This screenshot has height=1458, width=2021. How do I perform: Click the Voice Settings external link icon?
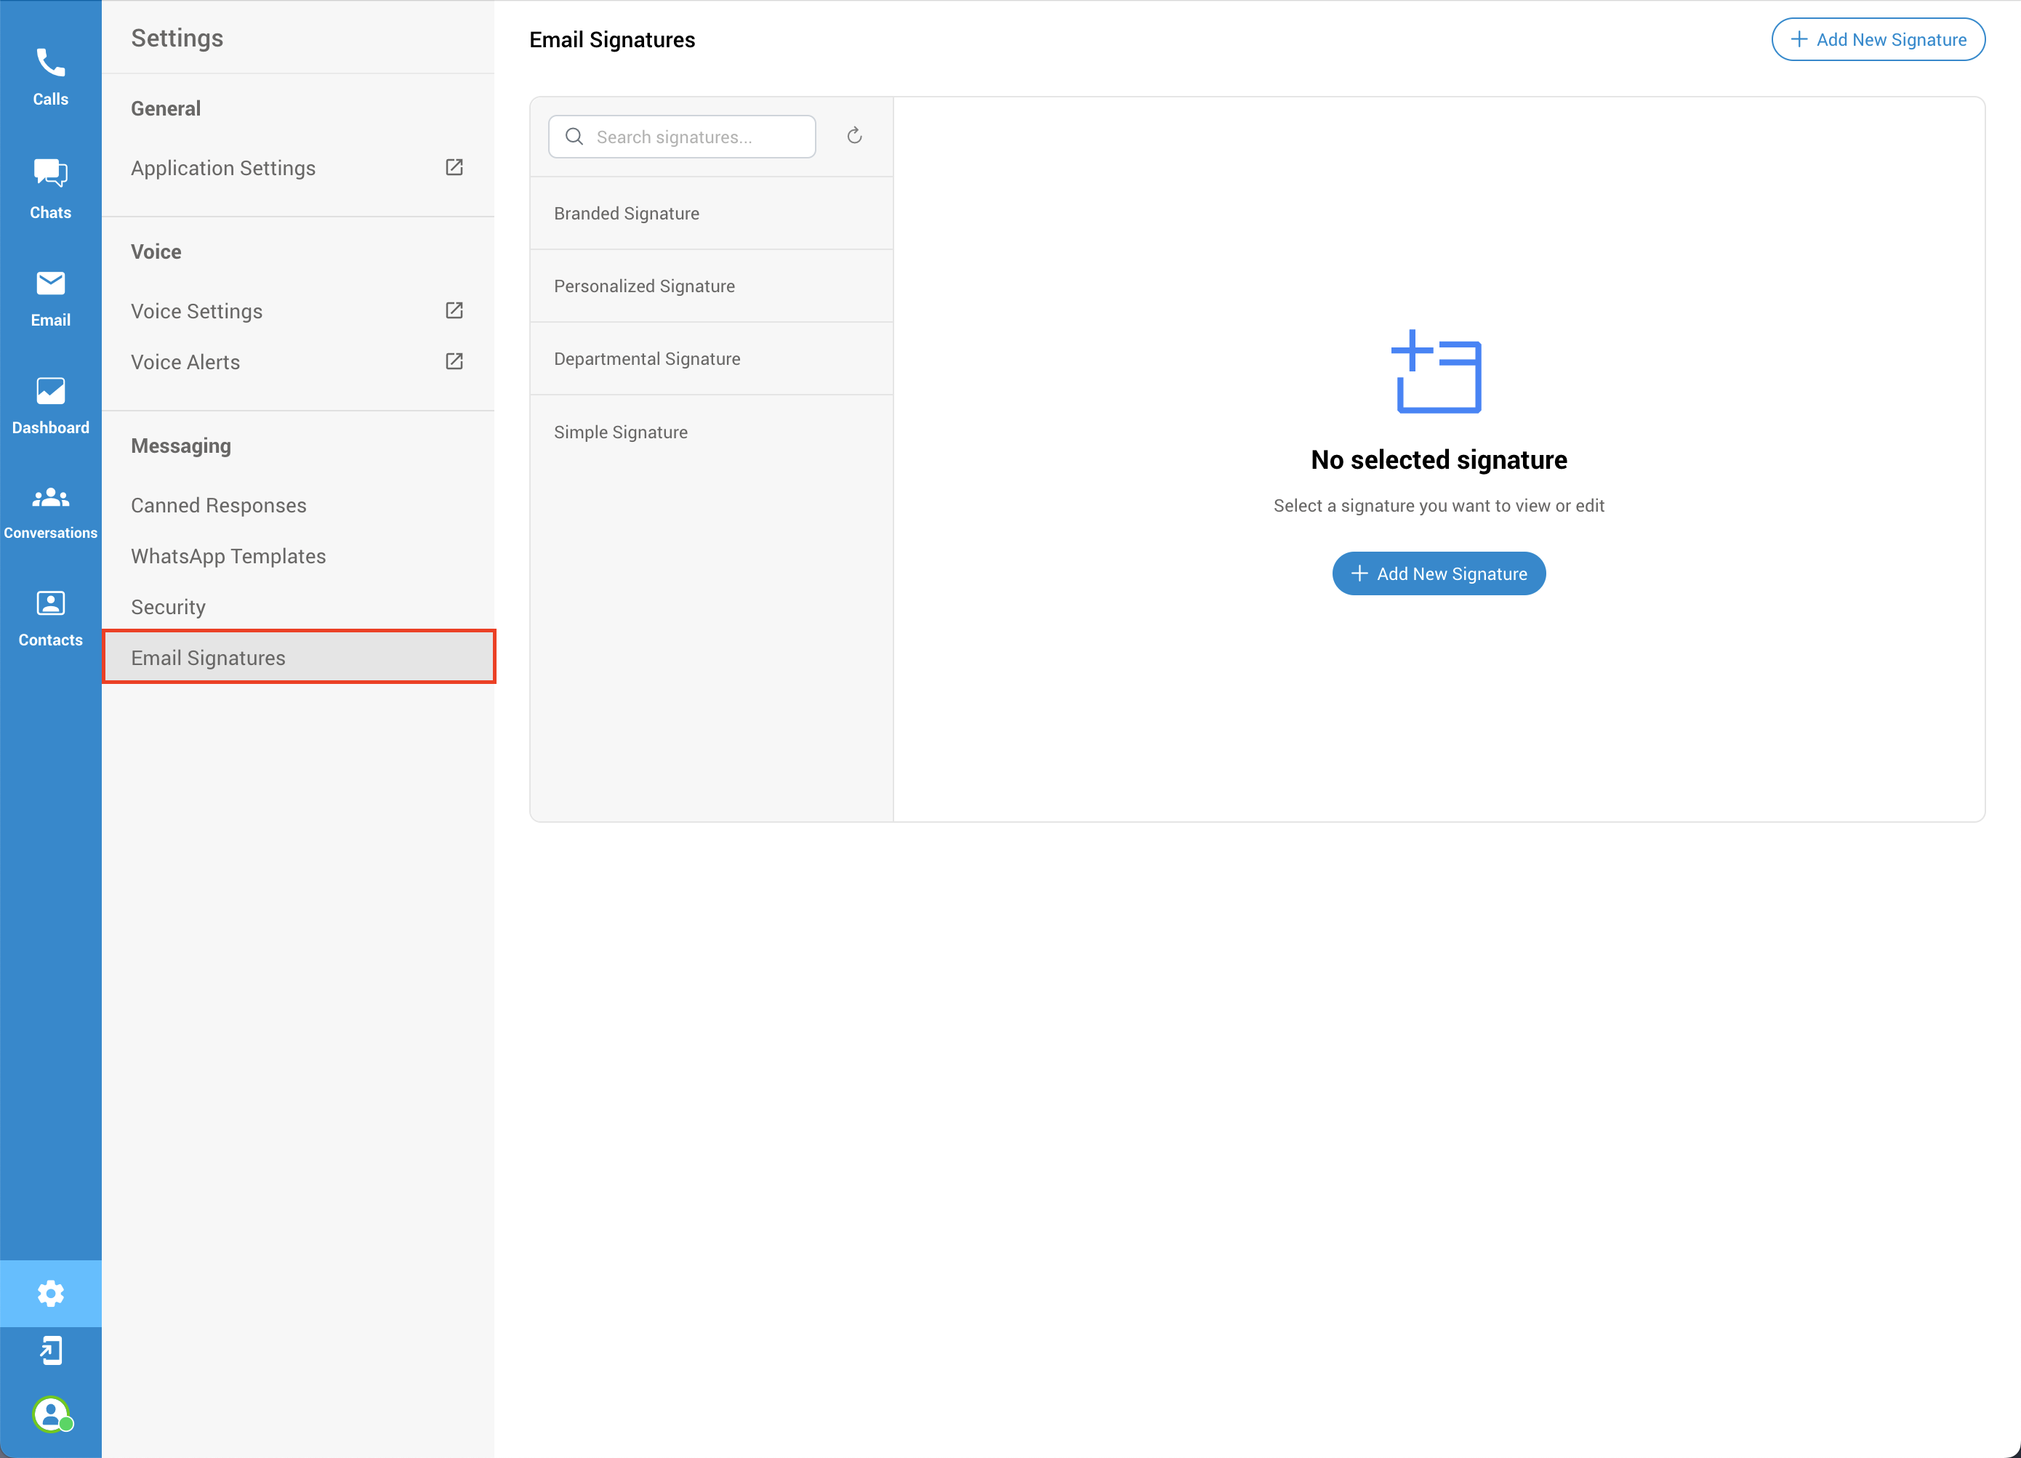[x=454, y=310]
